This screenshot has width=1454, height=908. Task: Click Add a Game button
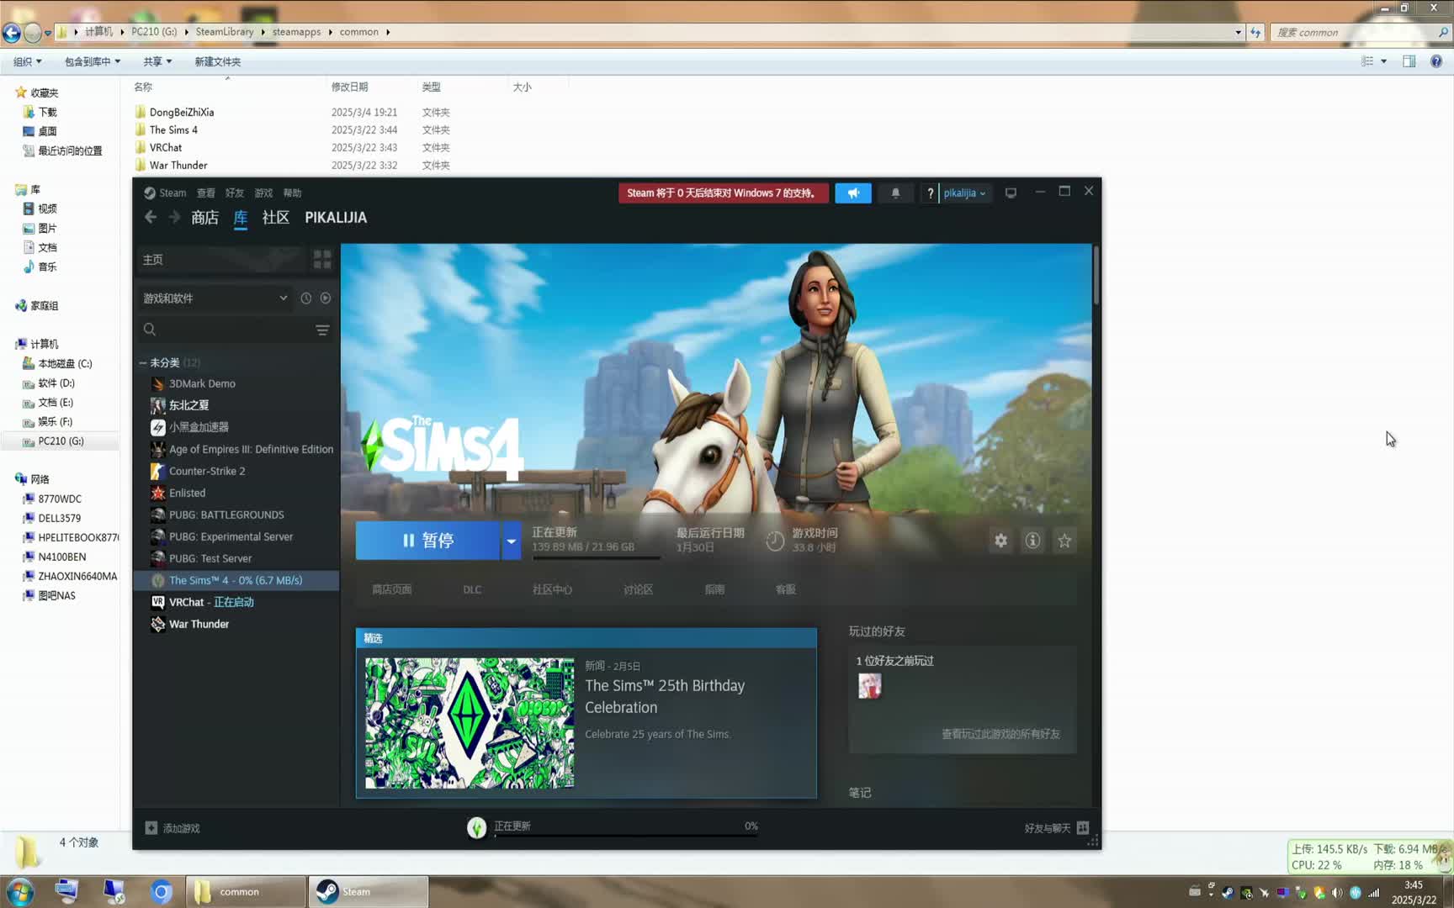coord(172,828)
